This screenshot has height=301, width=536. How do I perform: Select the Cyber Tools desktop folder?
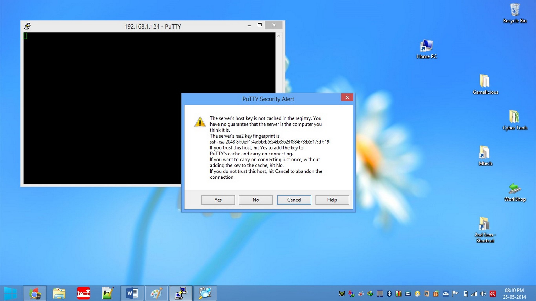tap(515, 120)
